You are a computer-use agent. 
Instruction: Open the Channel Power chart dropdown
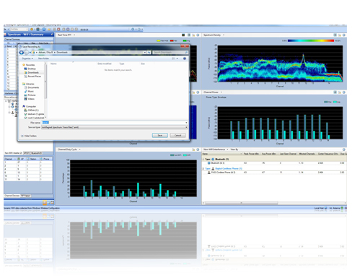(221, 92)
